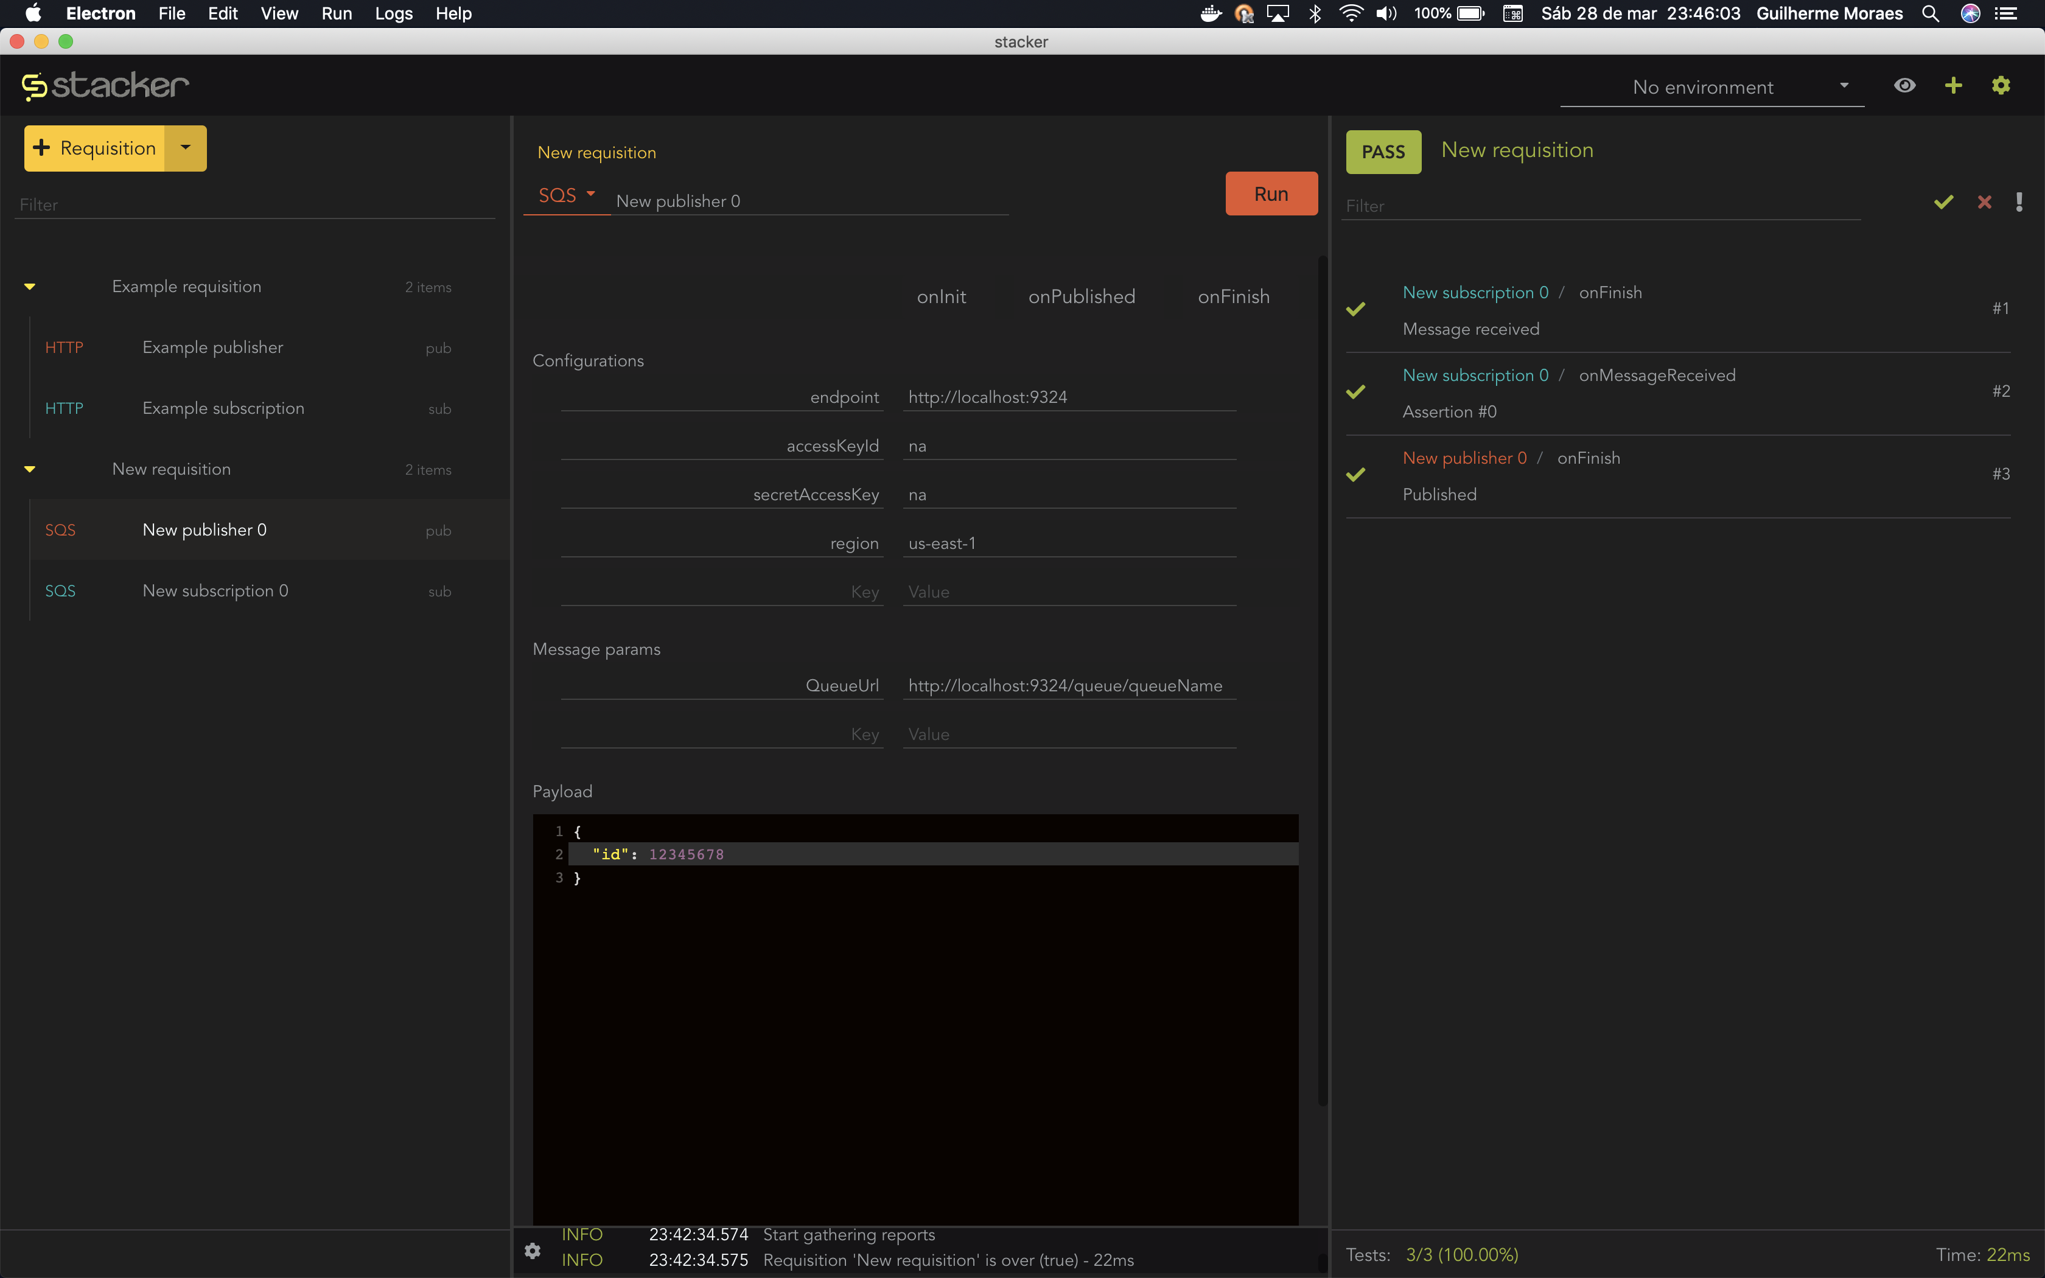This screenshot has height=1278, width=2045.
Task: Open the No environment dropdown
Action: click(x=1711, y=87)
